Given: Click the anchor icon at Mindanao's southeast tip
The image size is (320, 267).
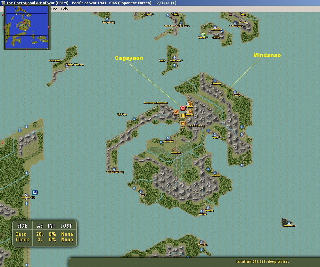Looking at the screenshot, I should [242, 165].
